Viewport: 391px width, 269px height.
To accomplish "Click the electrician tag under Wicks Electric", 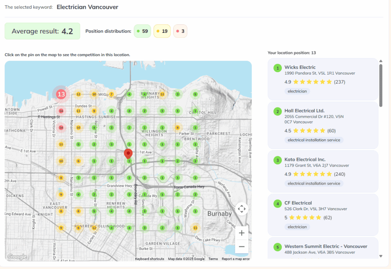I will pos(297,91).
